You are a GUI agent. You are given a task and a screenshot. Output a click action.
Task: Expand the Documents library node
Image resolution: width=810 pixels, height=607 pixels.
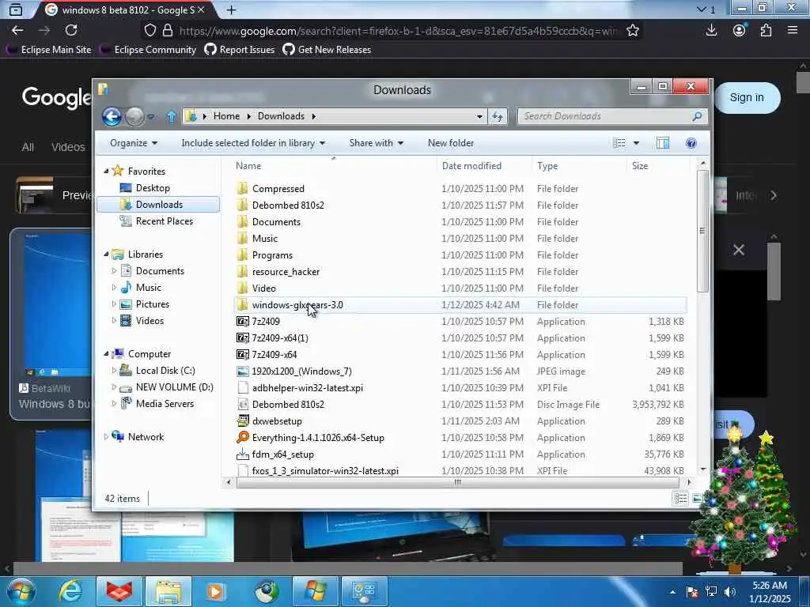click(114, 270)
